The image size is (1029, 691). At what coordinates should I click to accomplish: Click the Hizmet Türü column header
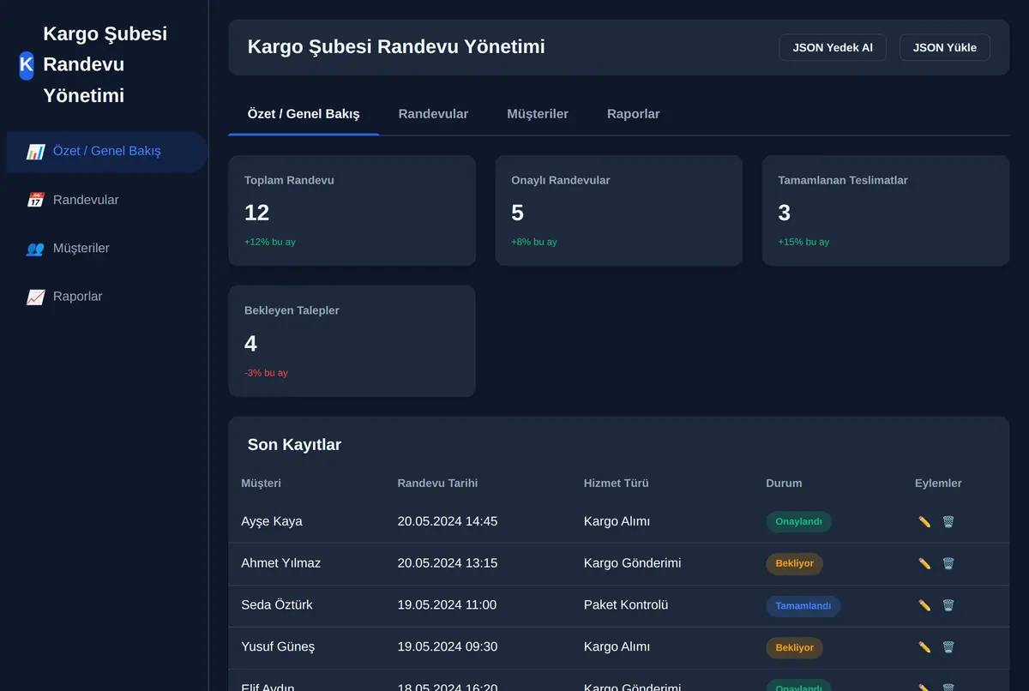[617, 484]
